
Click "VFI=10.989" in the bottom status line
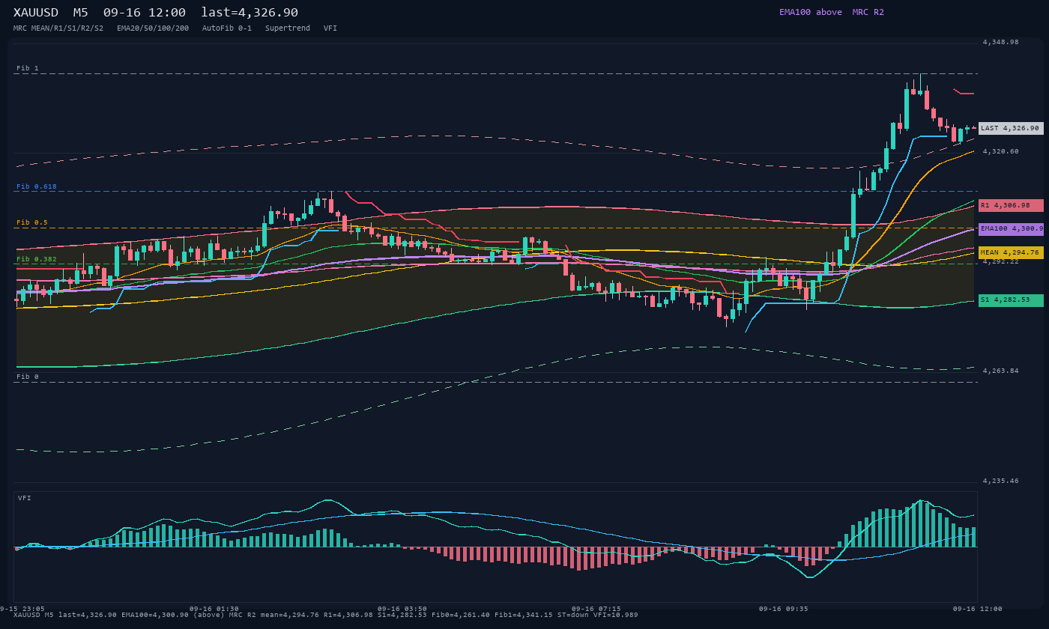pyautogui.click(x=616, y=615)
